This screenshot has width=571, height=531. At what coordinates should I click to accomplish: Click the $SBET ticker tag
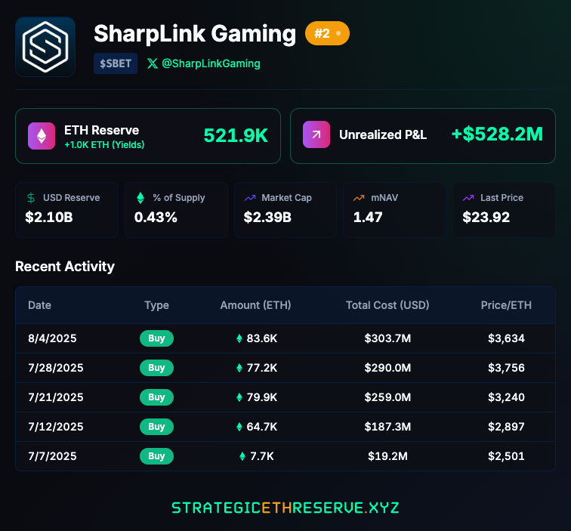click(x=116, y=63)
